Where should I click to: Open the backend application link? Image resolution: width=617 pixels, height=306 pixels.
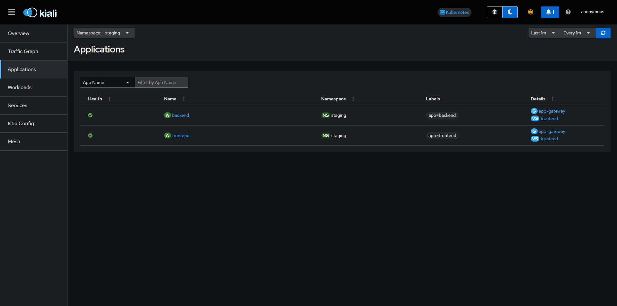[180, 115]
